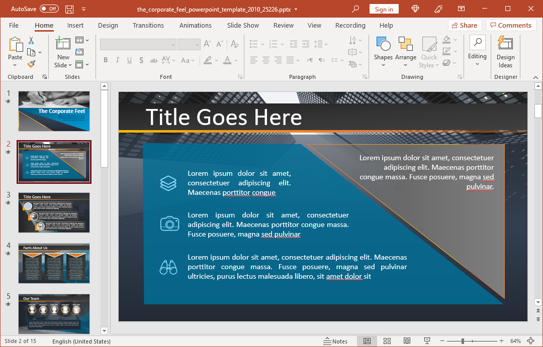This screenshot has height=347, width=543.
Task: Toggle Bold formatting
Action: (106, 60)
